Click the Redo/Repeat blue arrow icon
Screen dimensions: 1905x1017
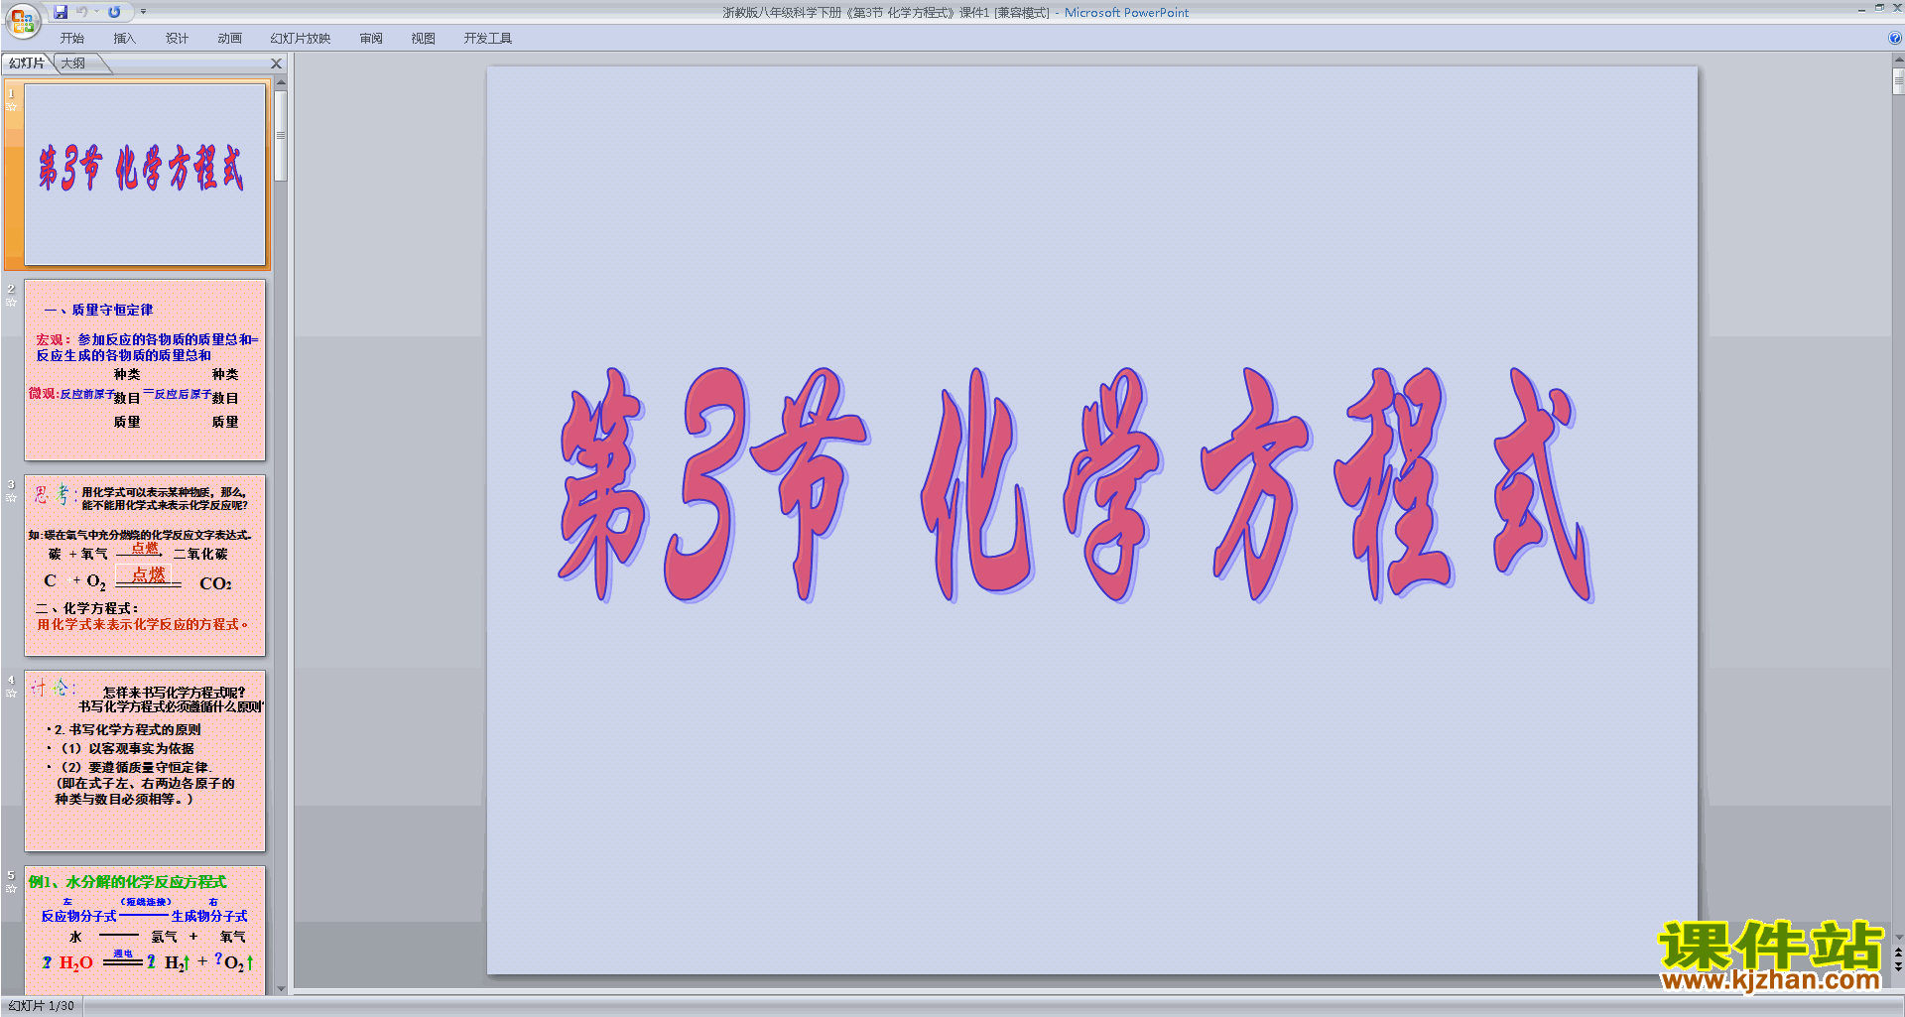click(x=114, y=12)
